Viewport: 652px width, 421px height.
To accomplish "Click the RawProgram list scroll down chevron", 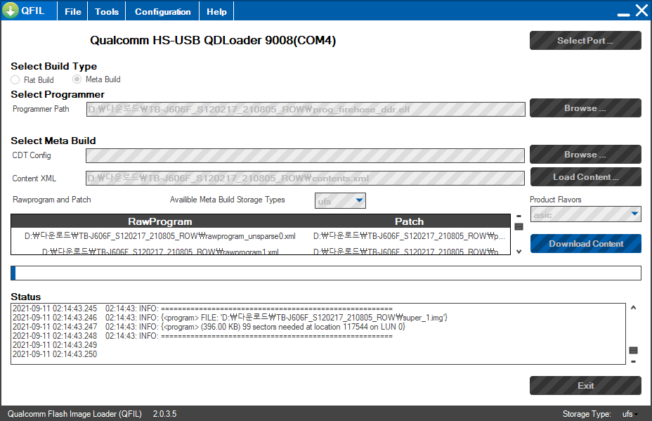I will click(x=519, y=252).
